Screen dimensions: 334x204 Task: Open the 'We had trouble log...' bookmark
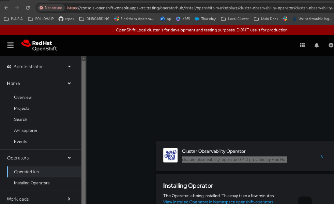[312, 19]
